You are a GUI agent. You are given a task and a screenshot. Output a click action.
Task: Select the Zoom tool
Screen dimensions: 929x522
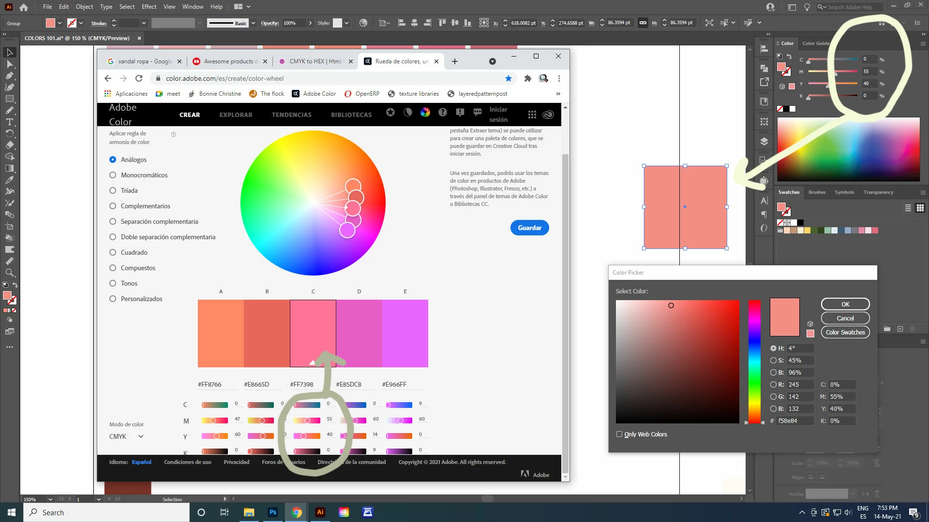tap(10, 273)
